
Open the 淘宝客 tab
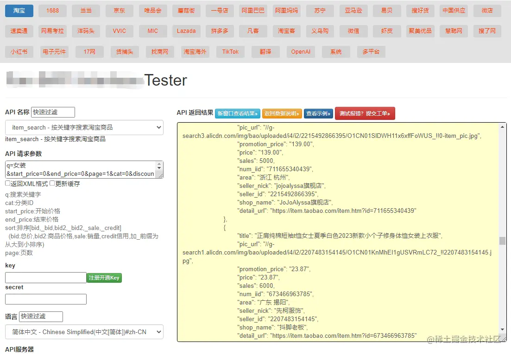[x=286, y=31]
